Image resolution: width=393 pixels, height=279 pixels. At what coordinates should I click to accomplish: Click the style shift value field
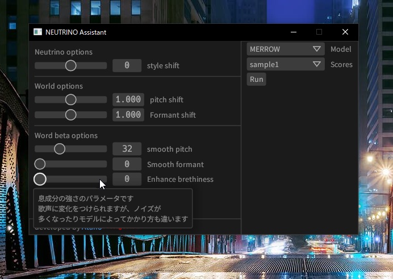click(x=127, y=65)
